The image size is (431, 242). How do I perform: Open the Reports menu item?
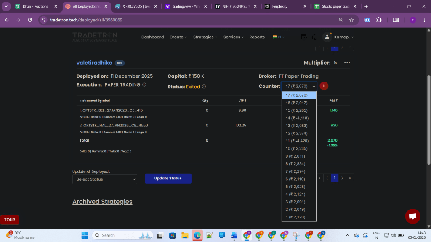(257, 37)
